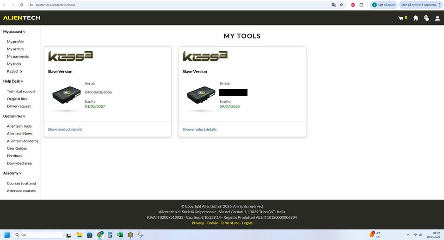Open the Cookie footer link
Viewport: 444px width, 240px height.
pyautogui.click(x=212, y=223)
